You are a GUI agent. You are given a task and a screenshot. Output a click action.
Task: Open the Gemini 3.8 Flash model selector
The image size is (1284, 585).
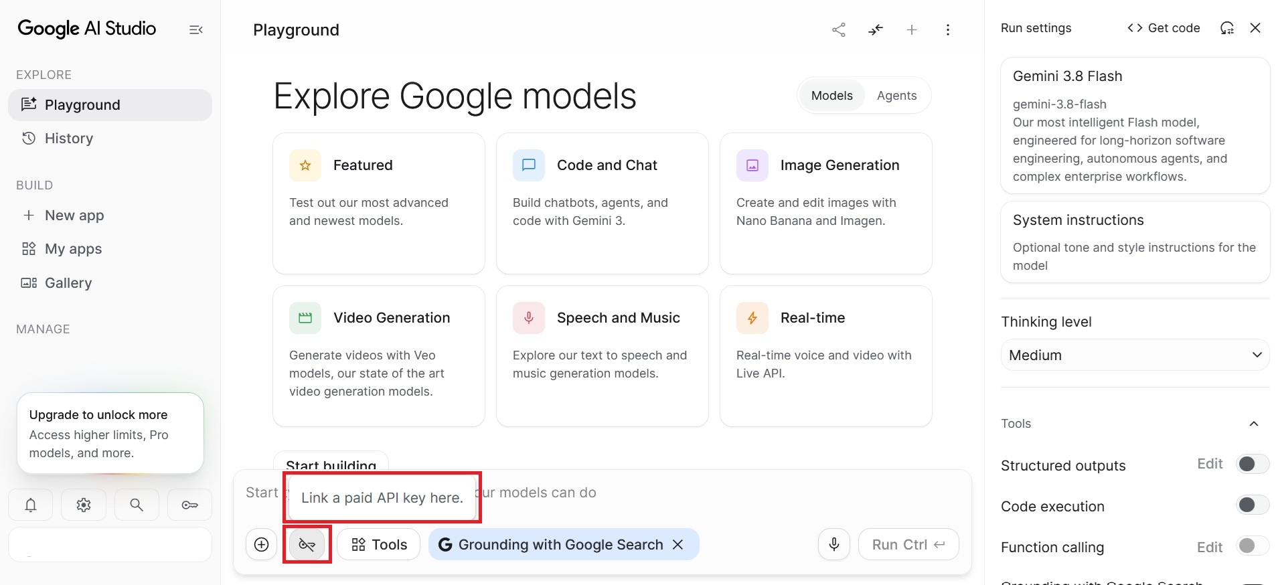coord(1135,125)
